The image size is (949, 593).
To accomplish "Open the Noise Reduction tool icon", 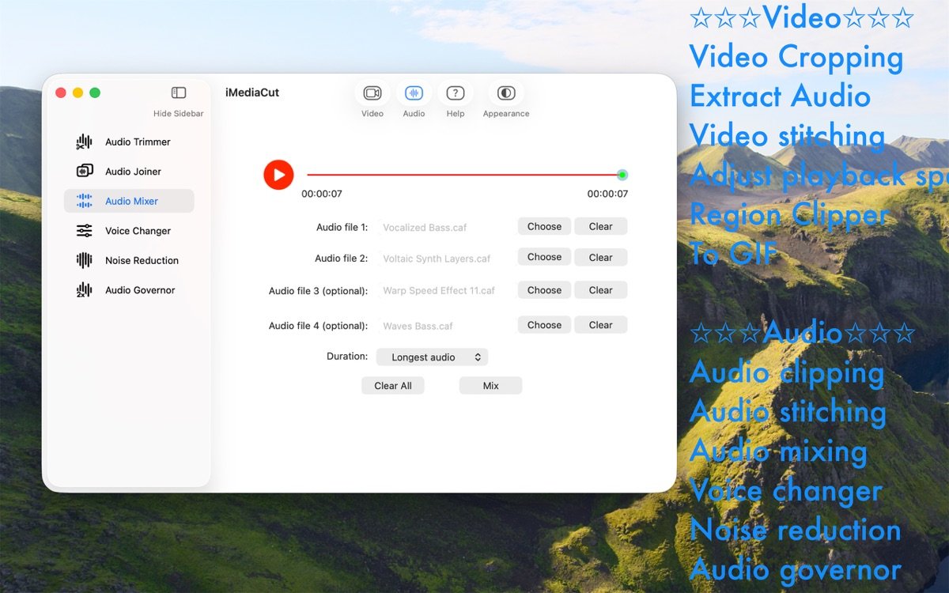I will click(x=84, y=260).
